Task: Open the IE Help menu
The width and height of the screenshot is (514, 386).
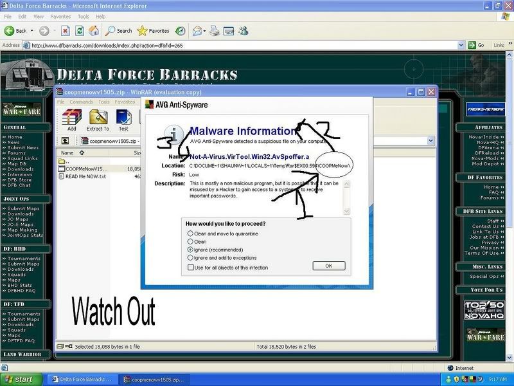Action: [x=101, y=17]
